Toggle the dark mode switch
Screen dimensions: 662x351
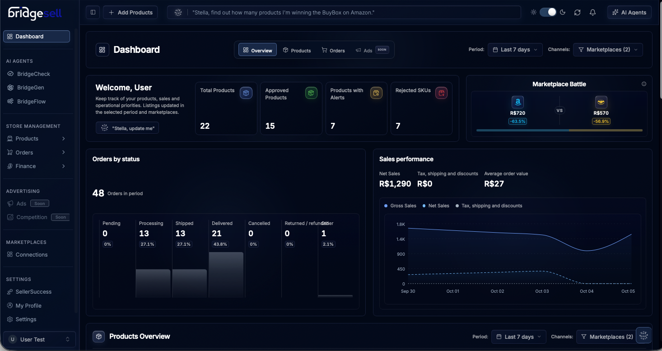(548, 12)
